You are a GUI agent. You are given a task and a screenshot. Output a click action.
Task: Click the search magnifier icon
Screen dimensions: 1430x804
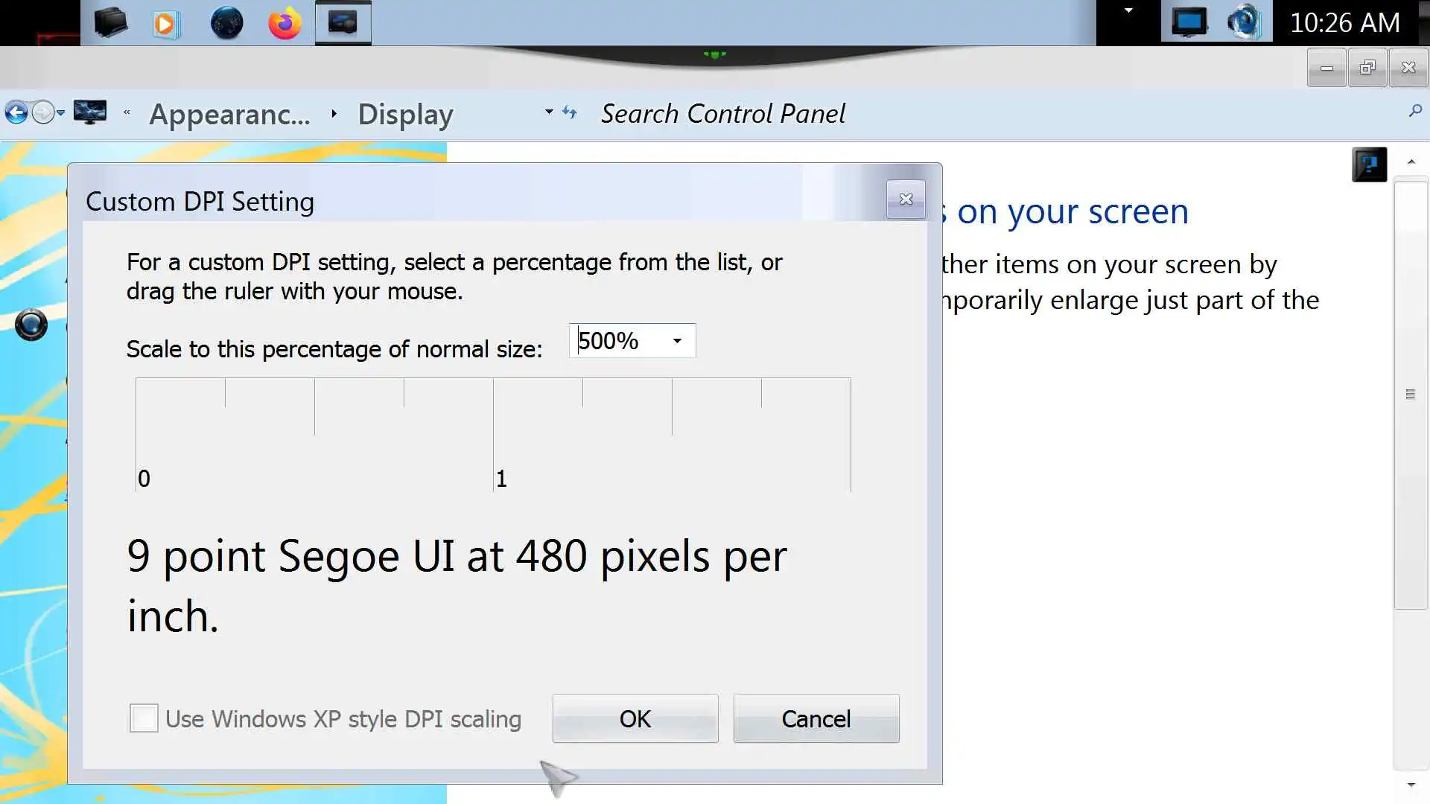coord(1415,112)
